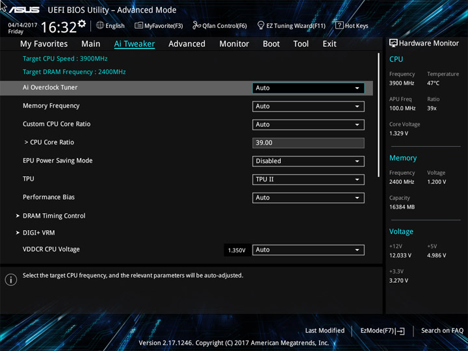
Task: Click the CPU heading in Hardware Monitor
Action: tap(396, 59)
